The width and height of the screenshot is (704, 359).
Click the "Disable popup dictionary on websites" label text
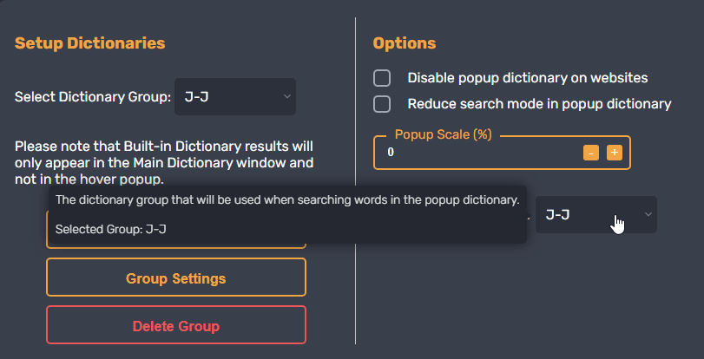coord(528,78)
